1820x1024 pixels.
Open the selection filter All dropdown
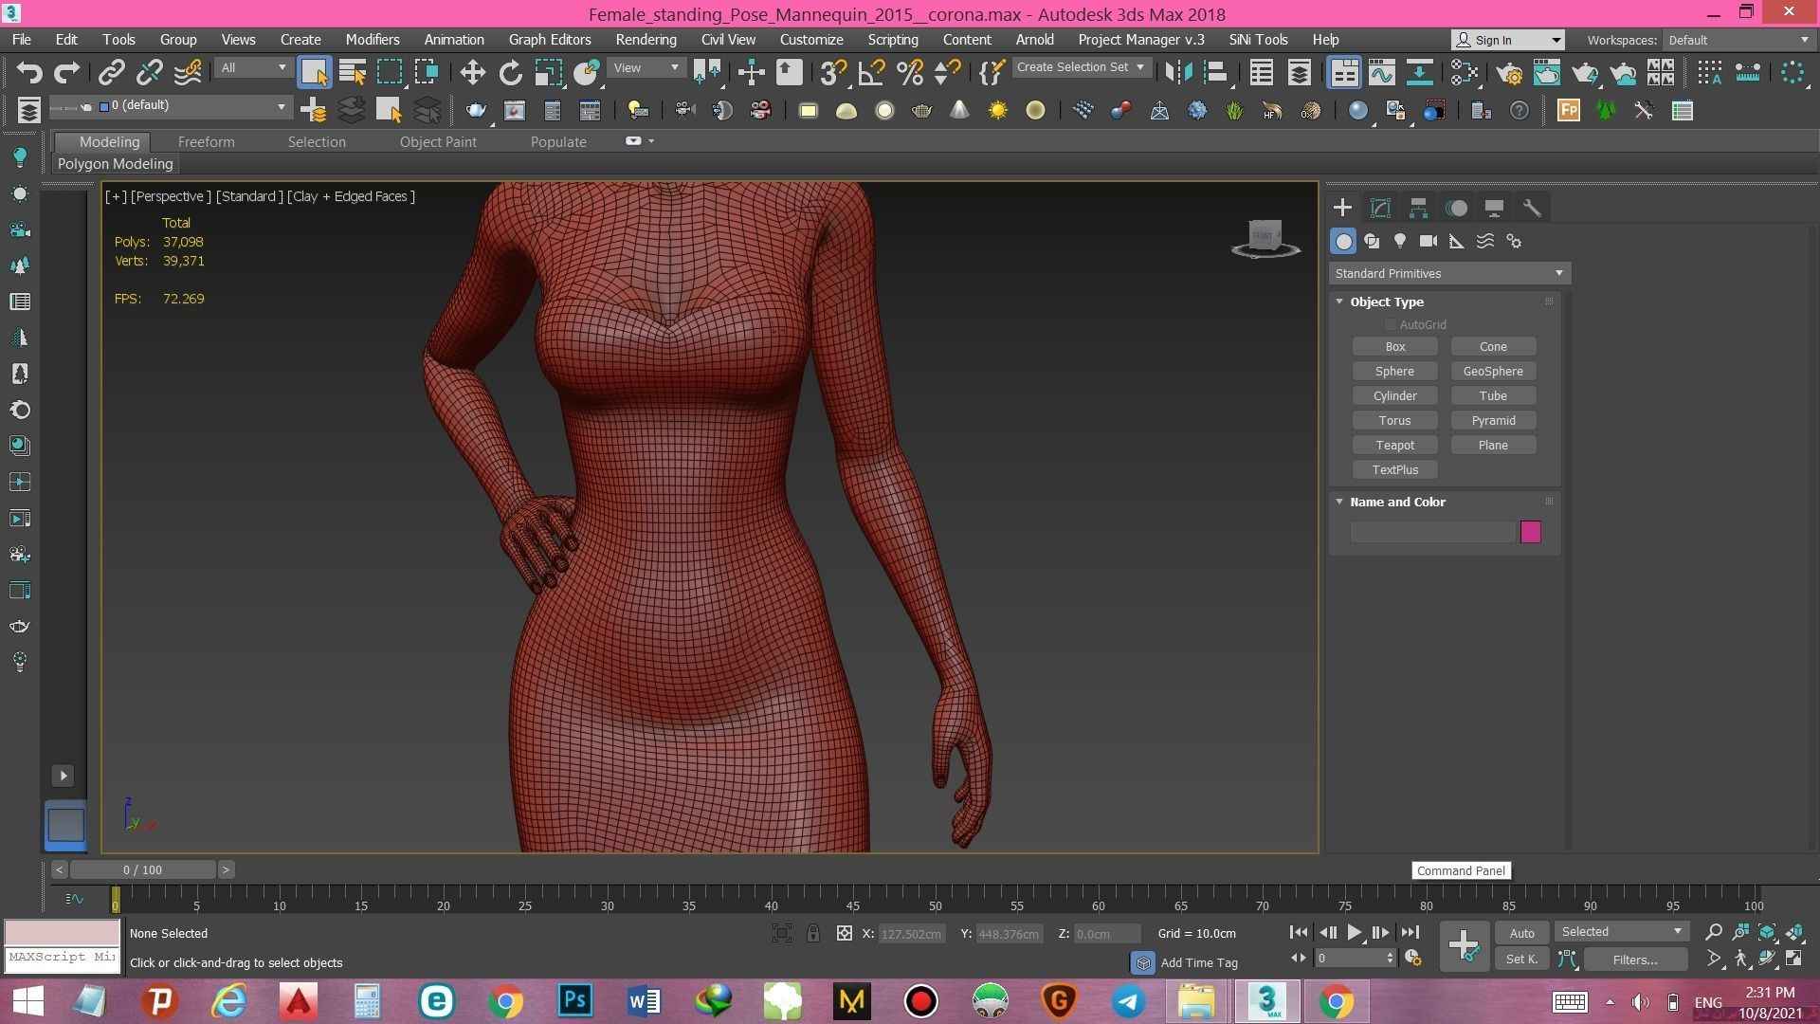coord(252,68)
